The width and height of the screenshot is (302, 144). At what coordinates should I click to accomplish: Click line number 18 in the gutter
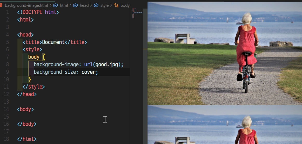pos(6,139)
